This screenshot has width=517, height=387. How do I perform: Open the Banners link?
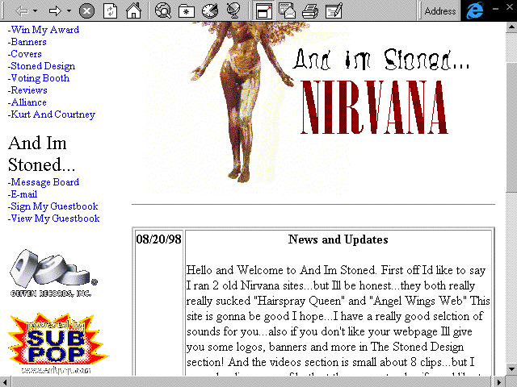(28, 42)
